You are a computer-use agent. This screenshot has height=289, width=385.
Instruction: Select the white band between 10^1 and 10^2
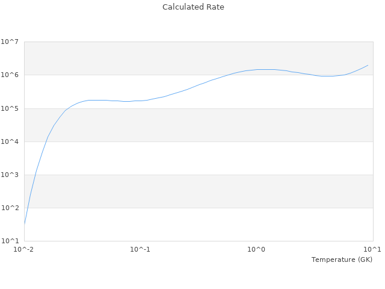199,225
